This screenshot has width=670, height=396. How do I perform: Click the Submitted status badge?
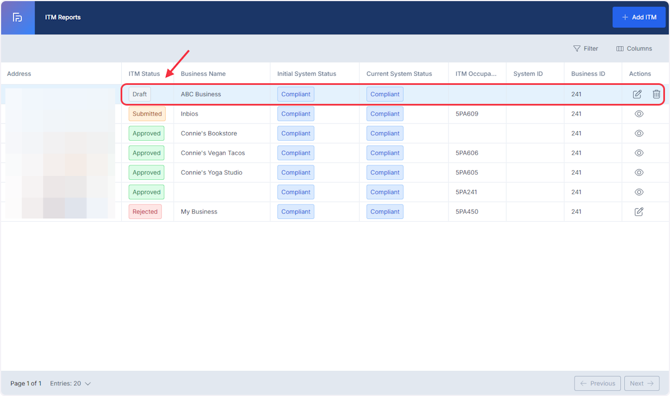click(147, 114)
